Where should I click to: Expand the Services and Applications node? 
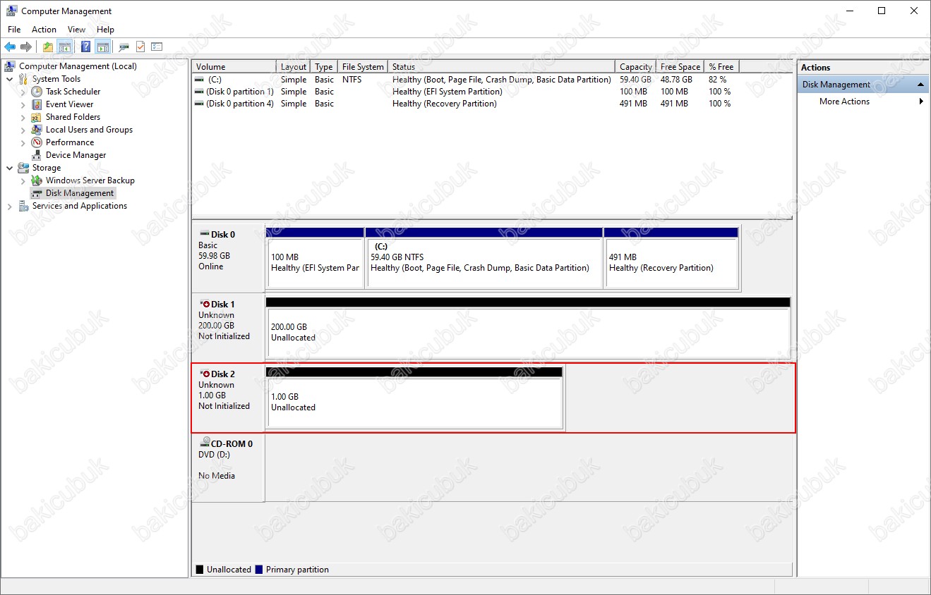(10, 206)
